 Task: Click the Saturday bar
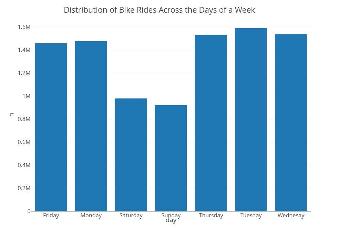pos(131,155)
